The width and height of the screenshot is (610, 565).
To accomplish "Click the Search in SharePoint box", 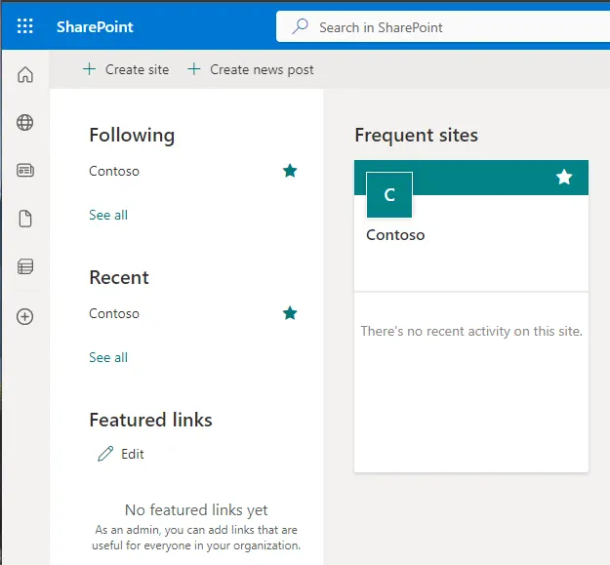I will (x=443, y=26).
